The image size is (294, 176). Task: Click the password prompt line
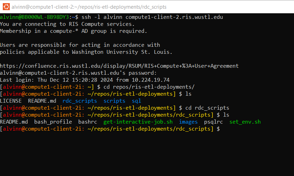[78, 73]
